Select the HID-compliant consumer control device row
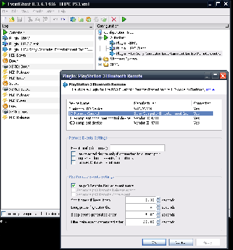Image resolution: width=233 pixels, height=250 pixels. click(x=141, y=118)
